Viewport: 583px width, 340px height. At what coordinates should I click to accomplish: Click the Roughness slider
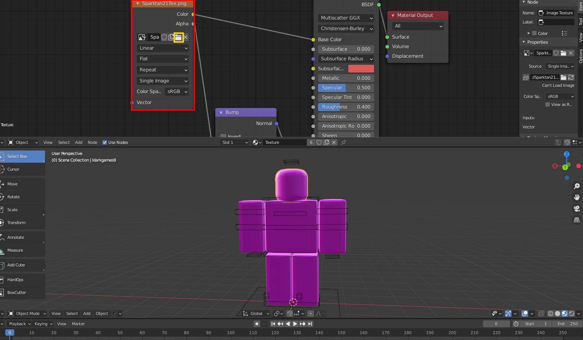pos(346,107)
